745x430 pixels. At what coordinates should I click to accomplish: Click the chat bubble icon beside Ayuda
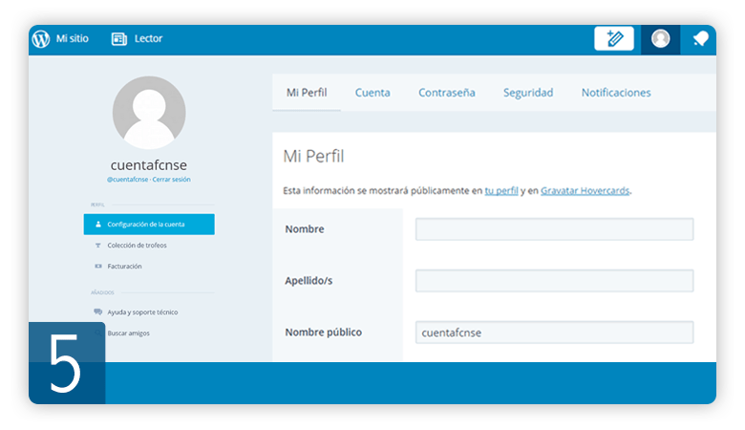[x=97, y=312]
